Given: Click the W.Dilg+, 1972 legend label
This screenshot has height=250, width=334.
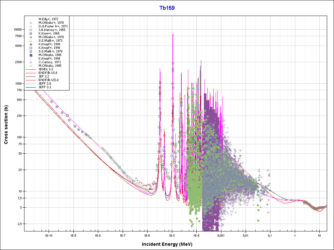Looking at the screenshot, I should coord(48,19).
